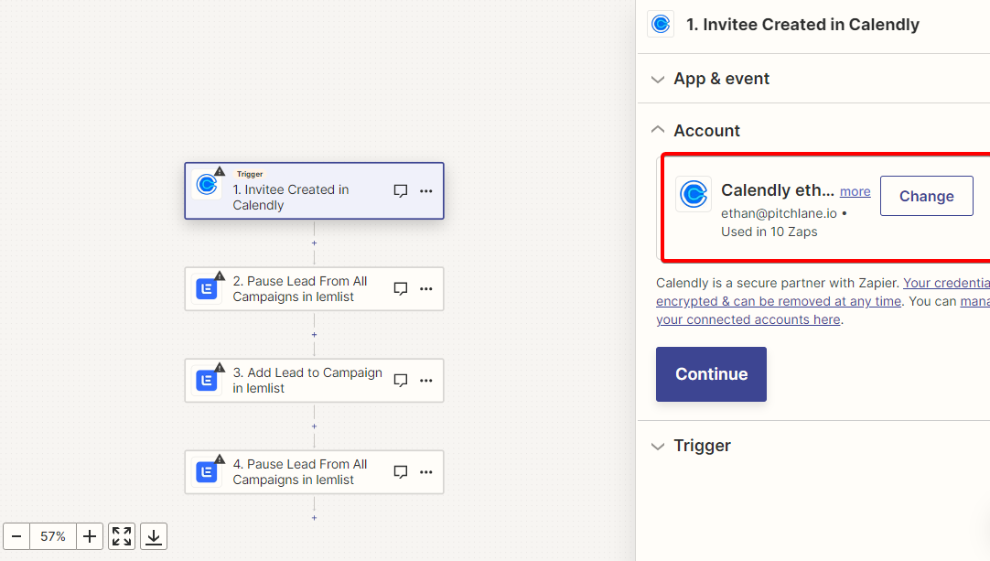Select '2. Pause Lead From All Campaigns' step
This screenshot has width=990, height=561.
pos(314,288)
